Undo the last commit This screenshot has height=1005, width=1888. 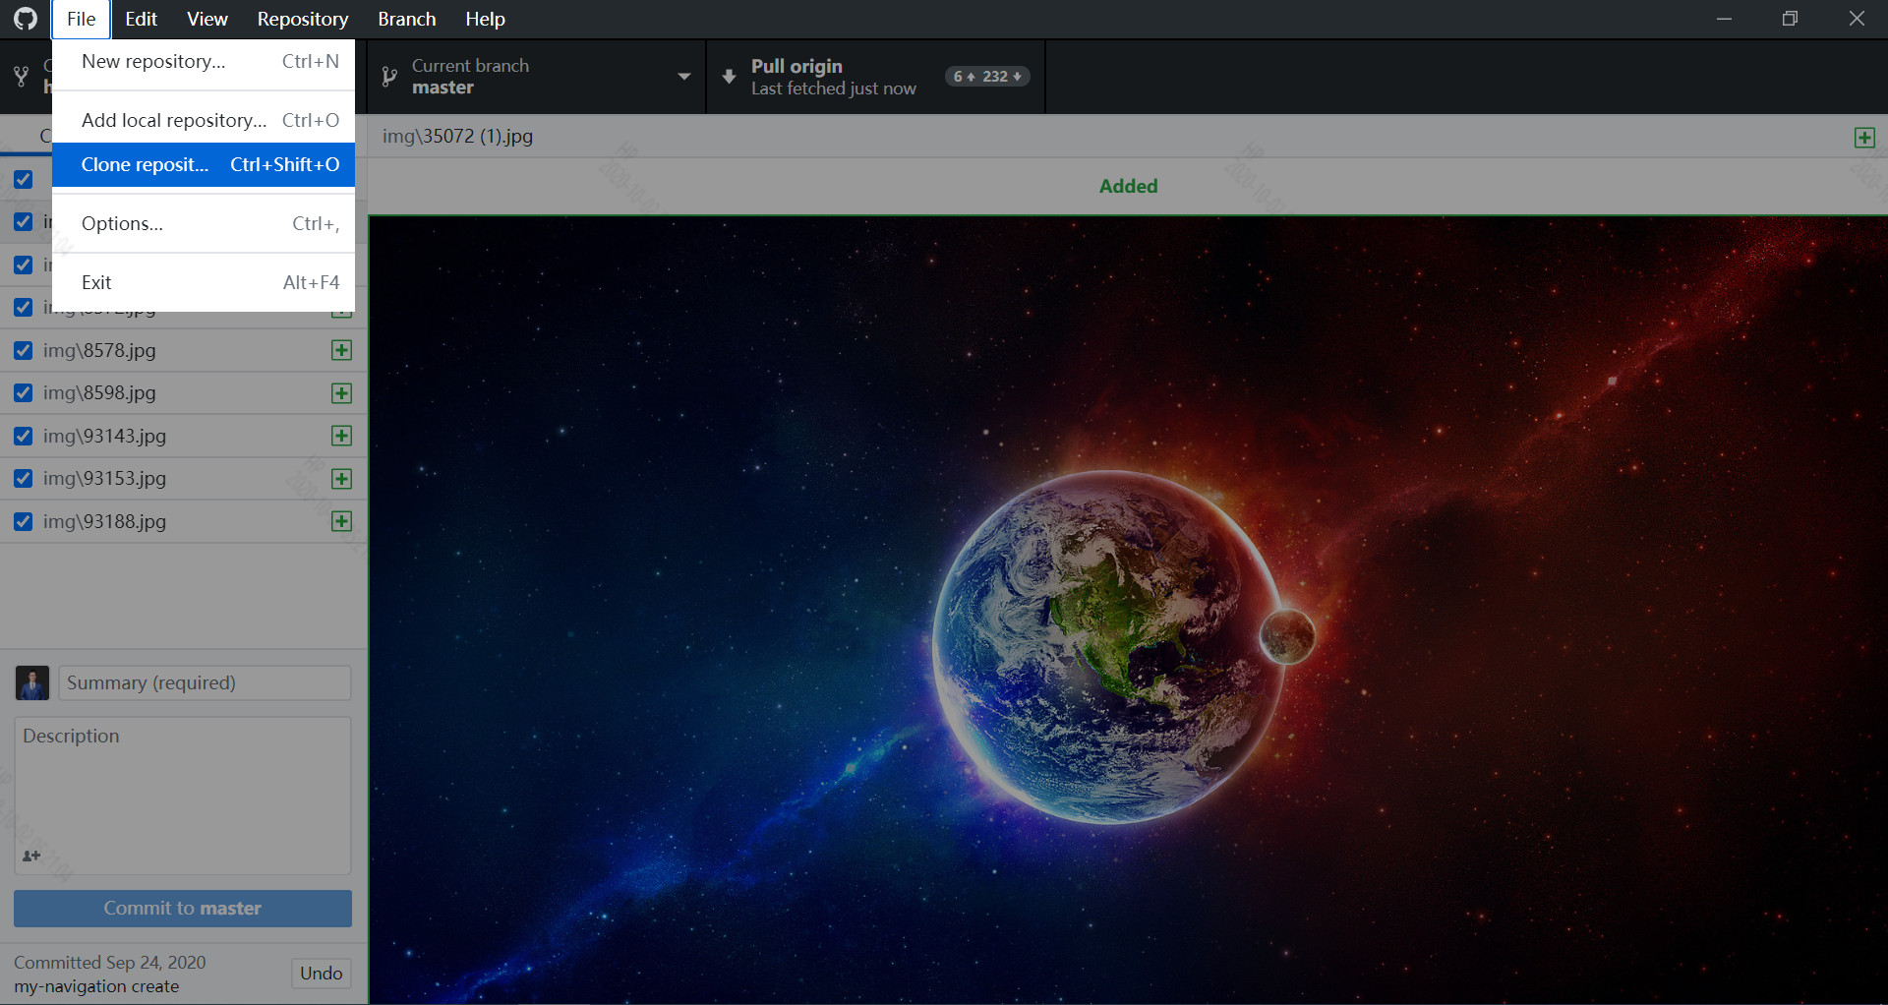(x=322, y=974)
